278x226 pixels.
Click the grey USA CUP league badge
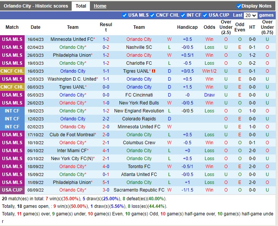pyautogui.click(x=12, y=190)
